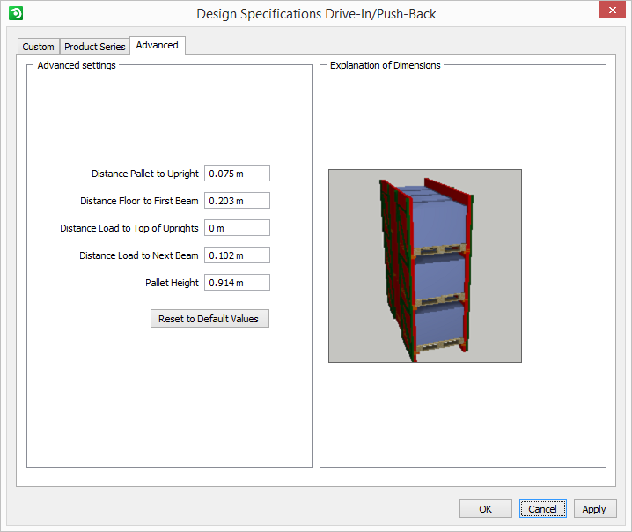Image resolution: width=632 pixels, height=532 pixels.
Task: Close the Design Specifications dialog
Action: point(610,11)
